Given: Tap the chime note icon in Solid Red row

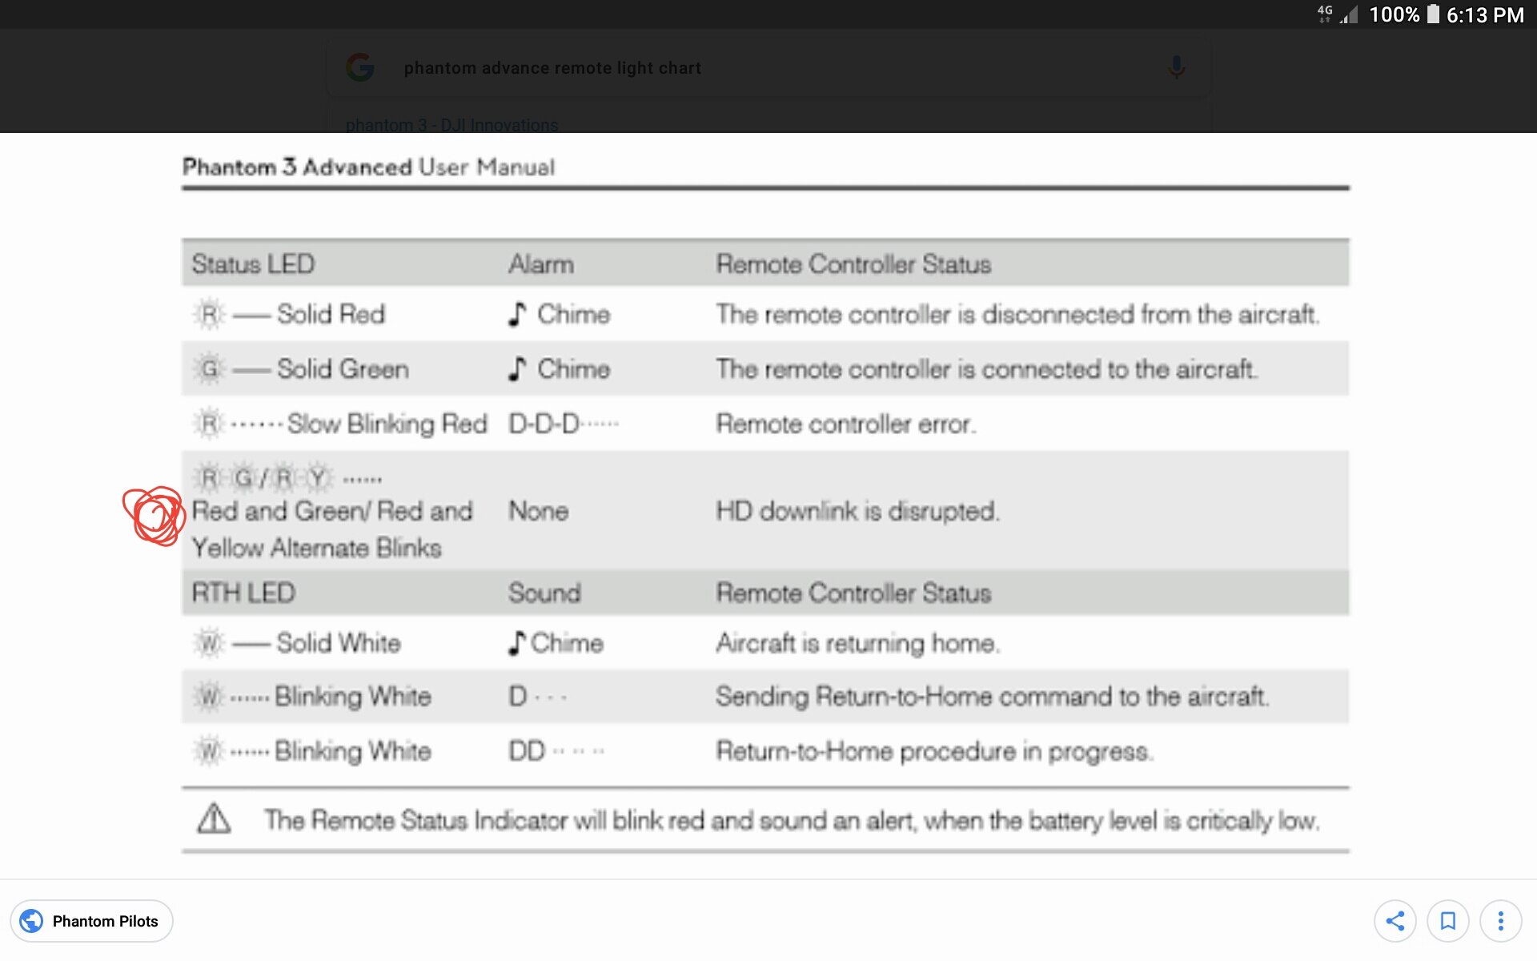Looking at the screenshot, I should [517, 314].
